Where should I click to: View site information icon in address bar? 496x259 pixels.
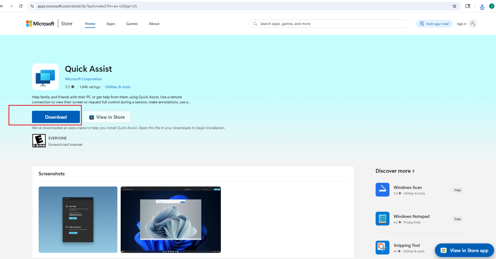(x=32, y=6)
